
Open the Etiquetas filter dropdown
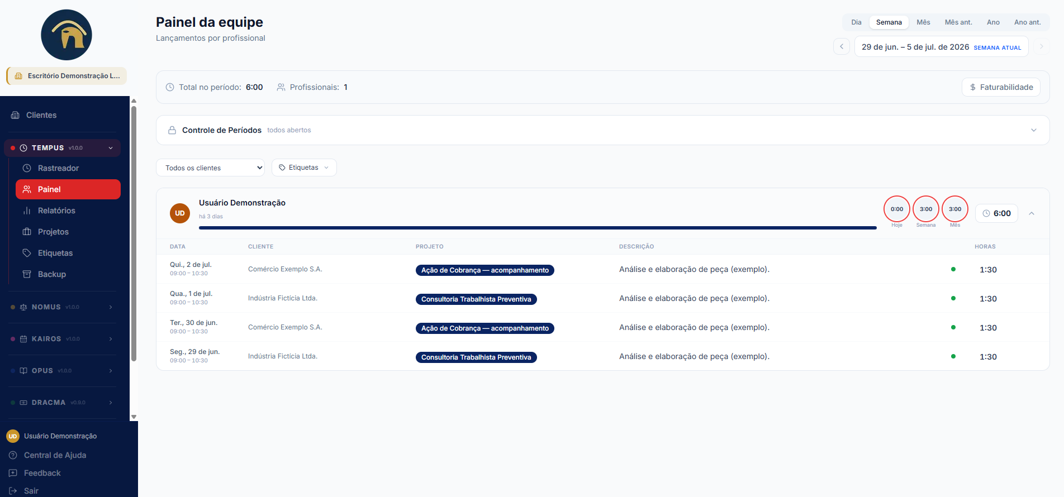tap(304, 168)
